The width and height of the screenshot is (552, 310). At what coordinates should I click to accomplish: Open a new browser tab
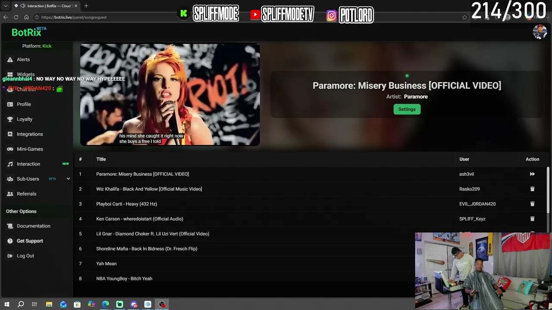point(86,6)
